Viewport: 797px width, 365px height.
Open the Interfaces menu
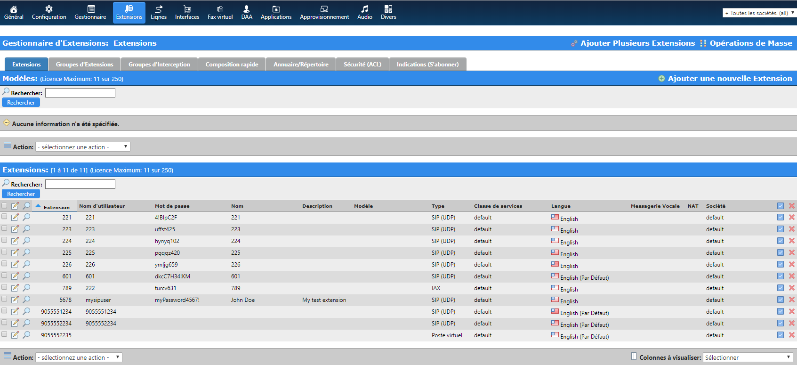(187, 13)
